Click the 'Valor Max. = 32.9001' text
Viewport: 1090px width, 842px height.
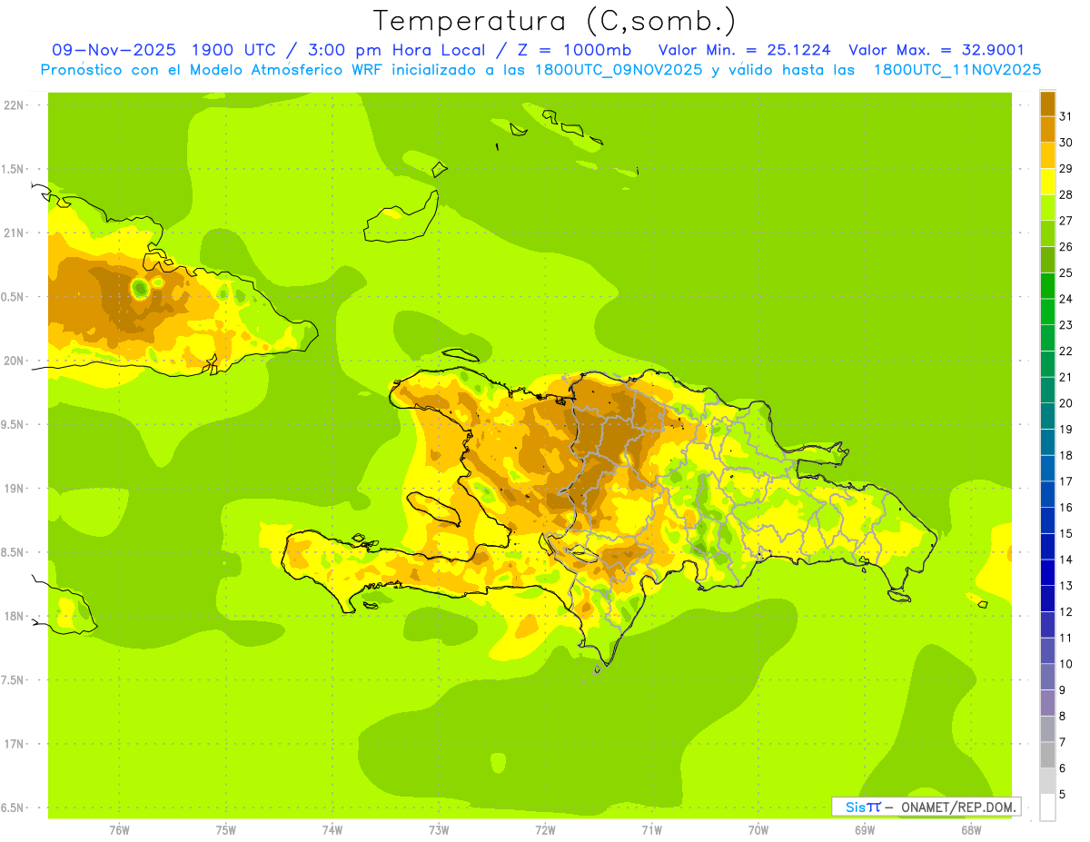936,50
